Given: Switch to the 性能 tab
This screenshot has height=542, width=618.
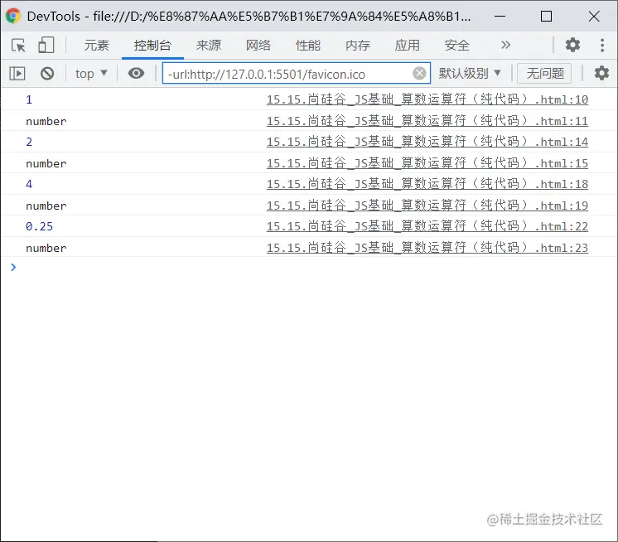Looking at the screenshot, I should tap(308, 46).
